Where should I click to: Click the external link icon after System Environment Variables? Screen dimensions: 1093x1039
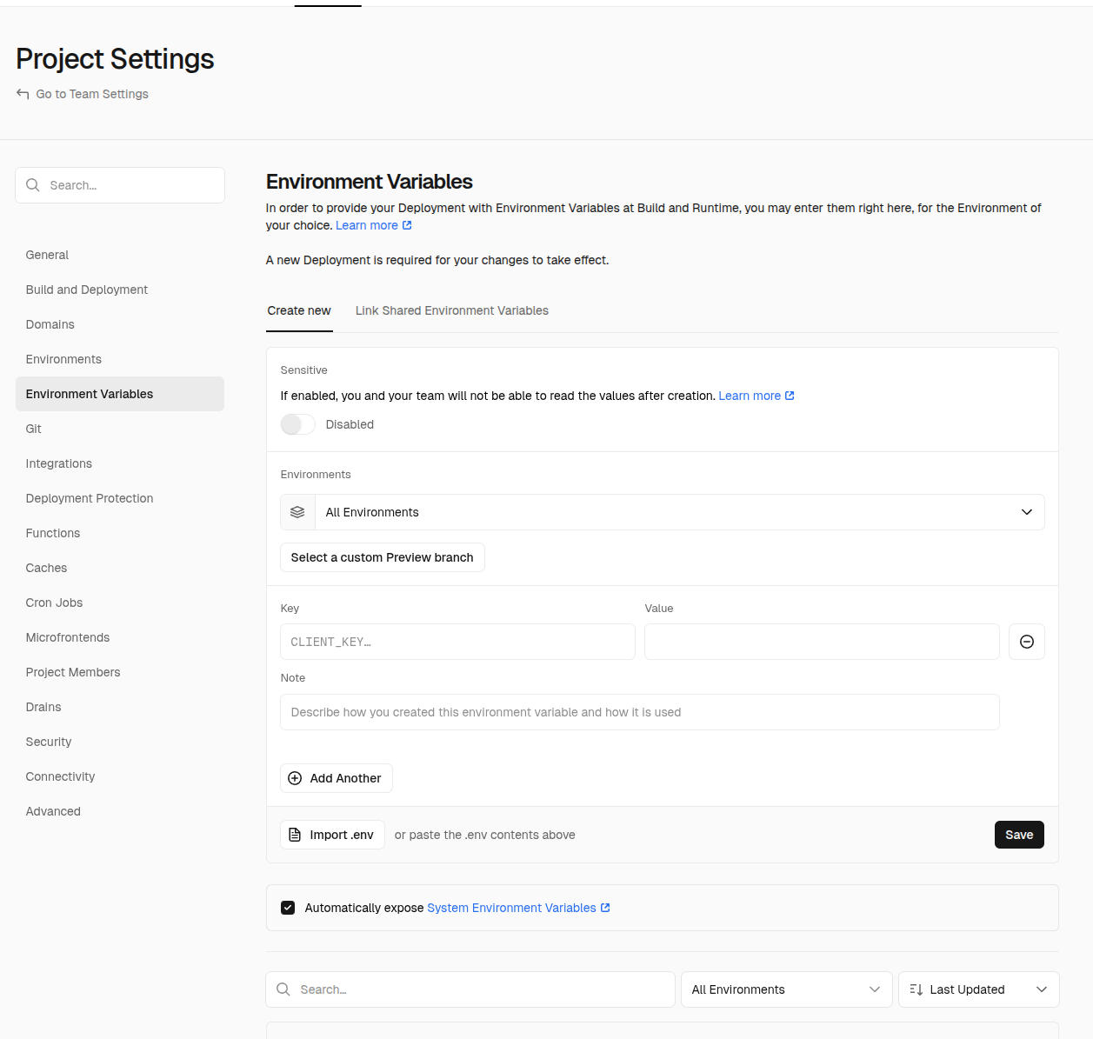605,908
